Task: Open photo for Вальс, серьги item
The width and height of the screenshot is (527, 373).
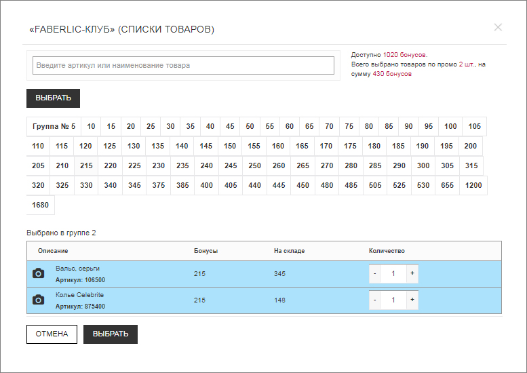Action: click(x=38, y=273)
